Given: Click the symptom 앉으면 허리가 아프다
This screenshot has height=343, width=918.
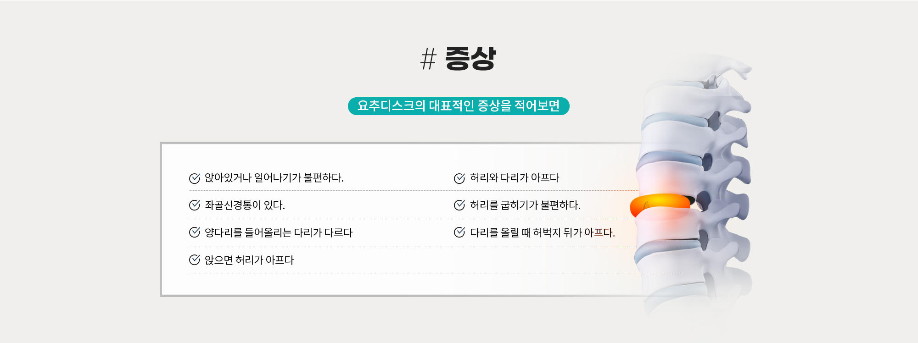Looking at the screenshot, I should (x=249, y=260).
